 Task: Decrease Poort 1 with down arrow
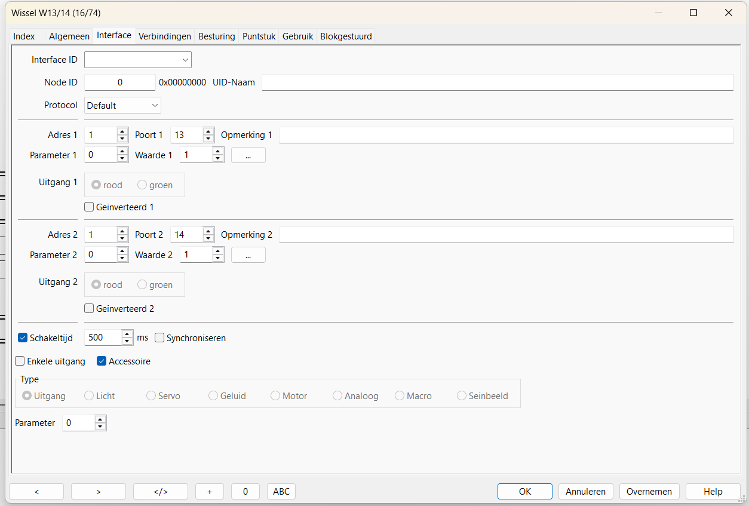[208, 139]
